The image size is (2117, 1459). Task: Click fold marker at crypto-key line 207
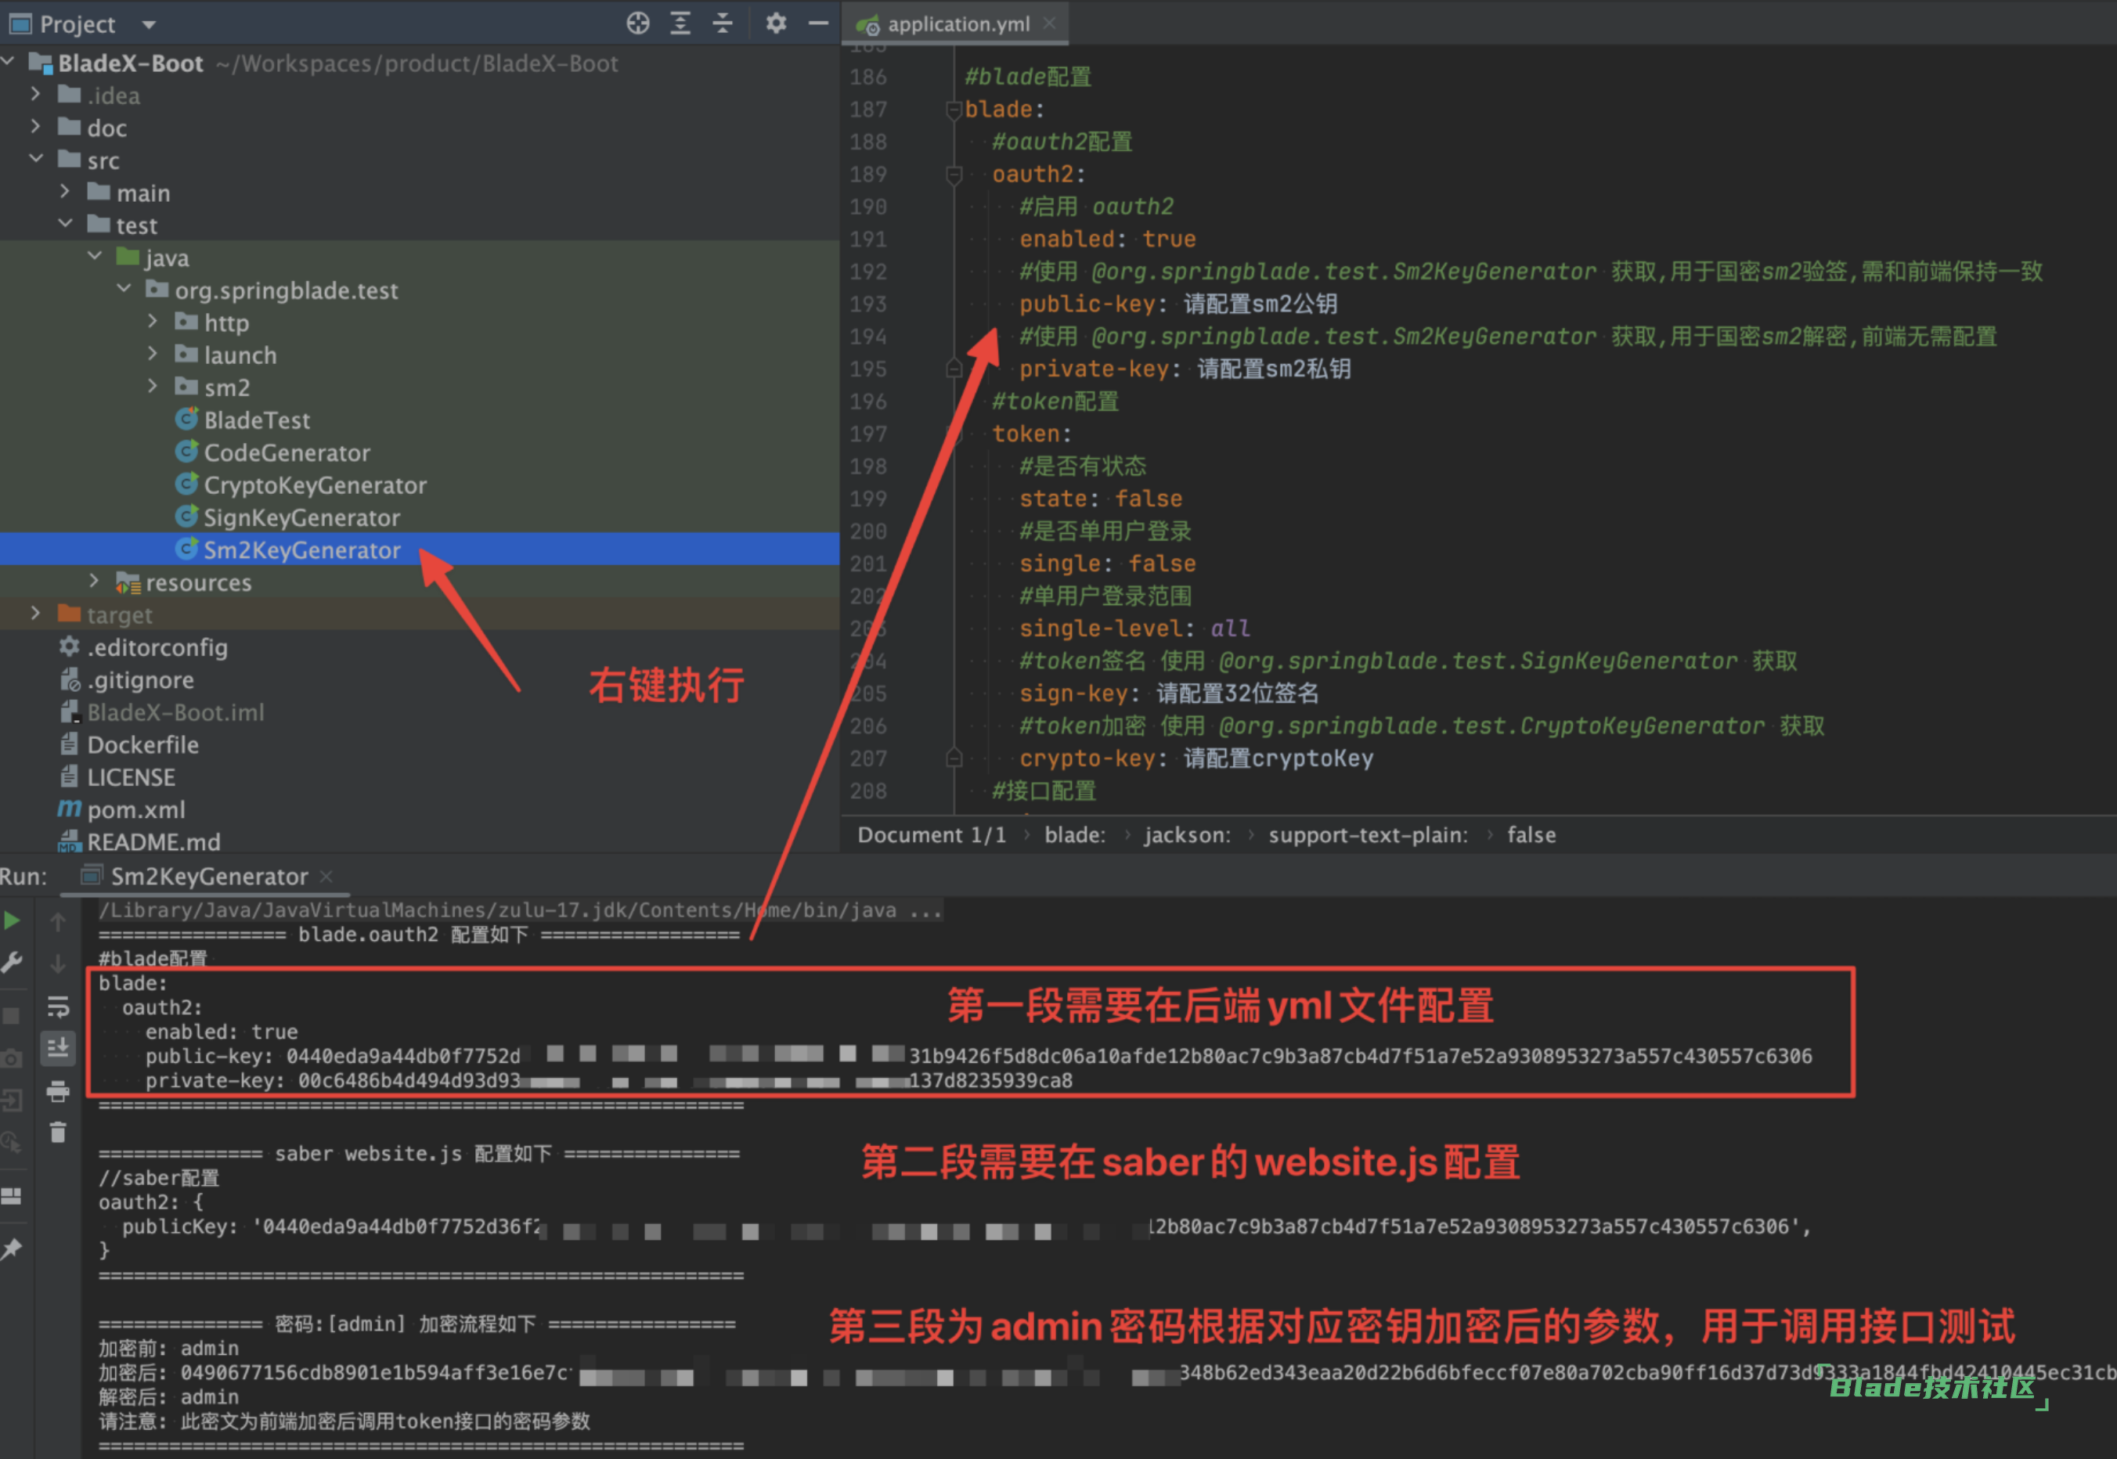953,758
